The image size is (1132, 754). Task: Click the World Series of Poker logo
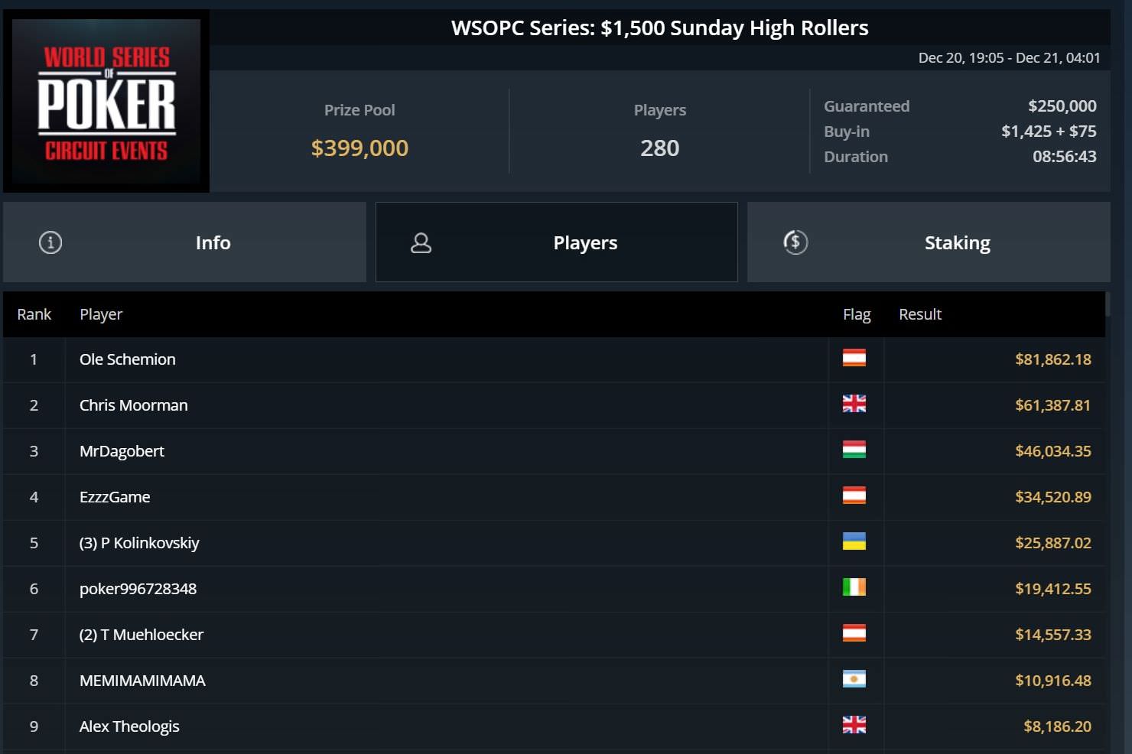coord(106,101)
